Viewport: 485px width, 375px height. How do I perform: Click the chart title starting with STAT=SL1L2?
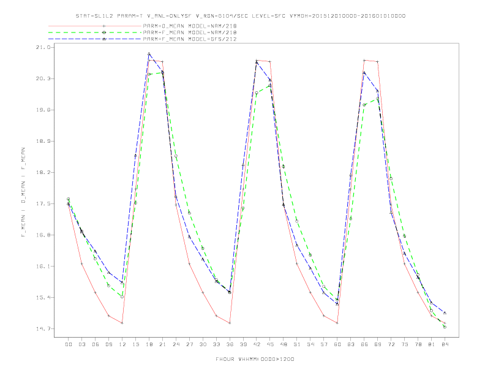pyautogui.click(x=241, y=16)
